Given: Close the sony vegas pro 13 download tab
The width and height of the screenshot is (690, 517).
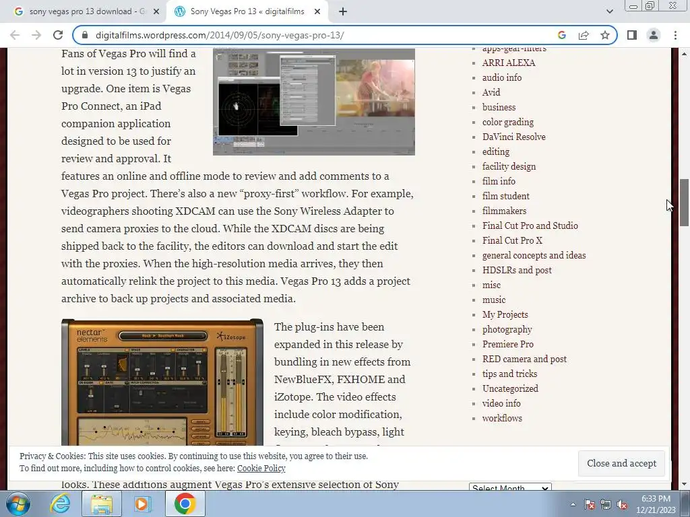Looking at the screenshot, I should click(156, 11).
